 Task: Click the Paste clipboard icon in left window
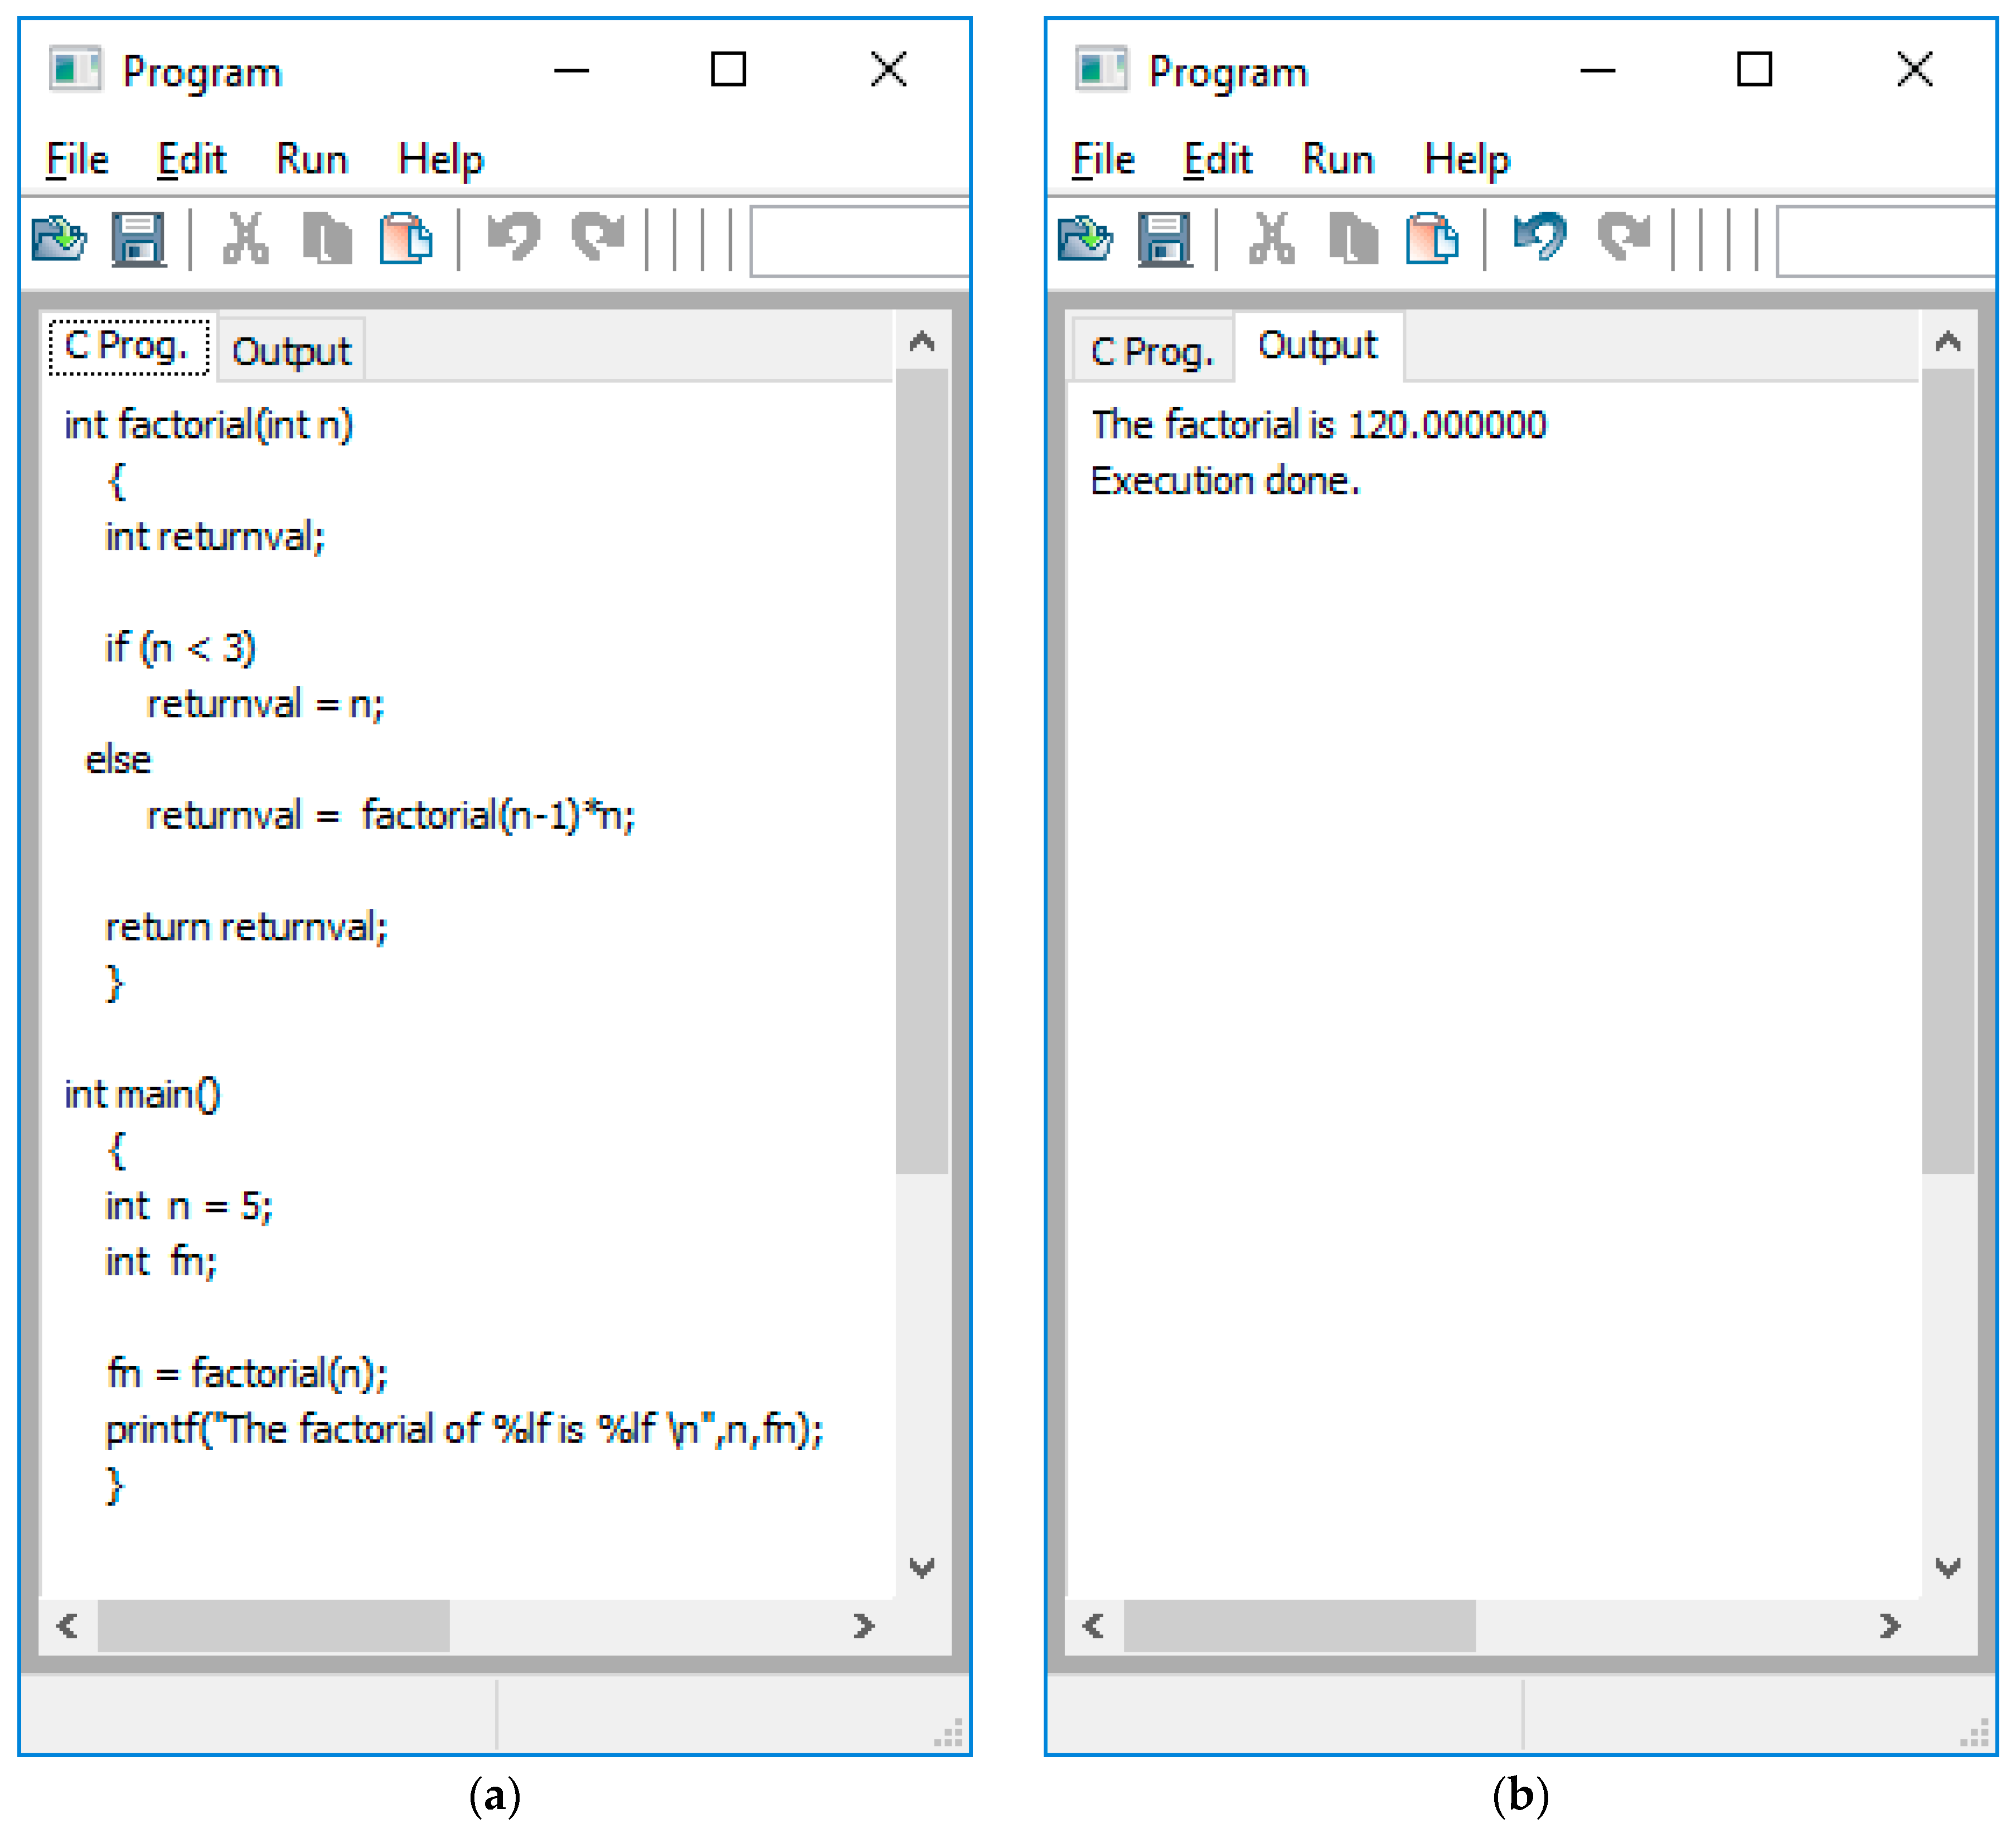pyautogui.click(x=405, y=239)
